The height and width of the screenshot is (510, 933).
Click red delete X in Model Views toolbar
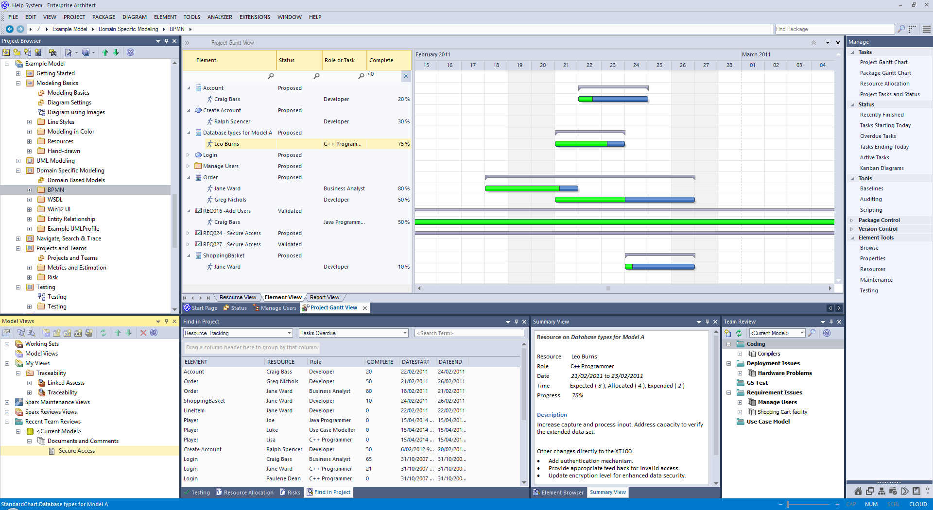[143, 333]
